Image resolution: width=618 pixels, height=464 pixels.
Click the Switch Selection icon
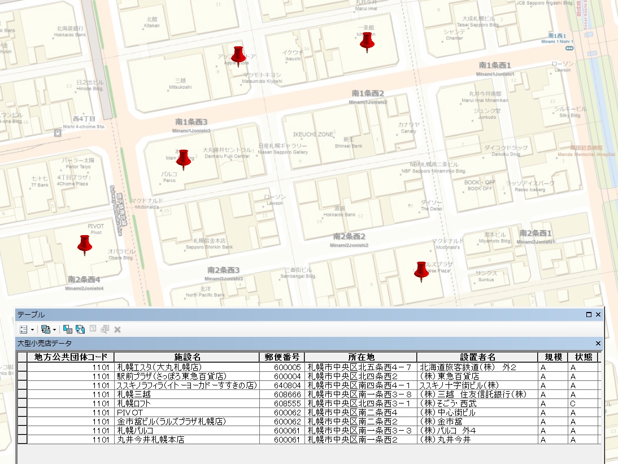tap(80, 329)
